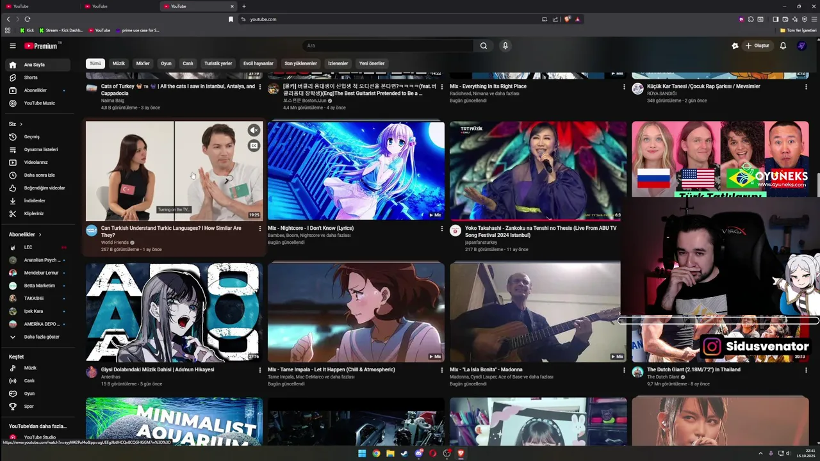
Task: Open Steam from the taskbar
Action: (404, 453)
